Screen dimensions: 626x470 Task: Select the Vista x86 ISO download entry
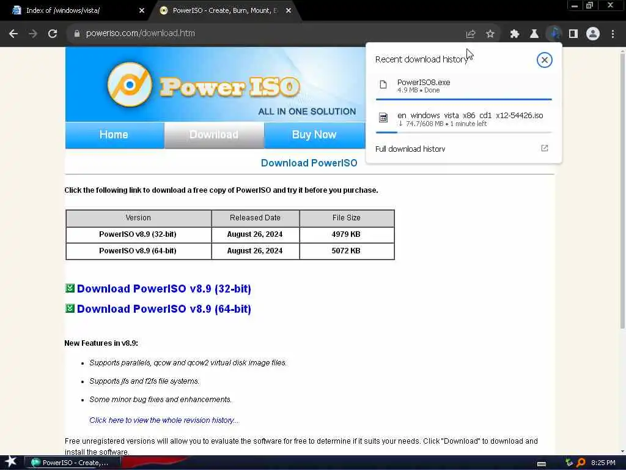point(463,119)
